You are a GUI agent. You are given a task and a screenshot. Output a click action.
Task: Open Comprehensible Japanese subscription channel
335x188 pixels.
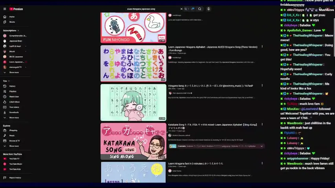pos(15,36)
